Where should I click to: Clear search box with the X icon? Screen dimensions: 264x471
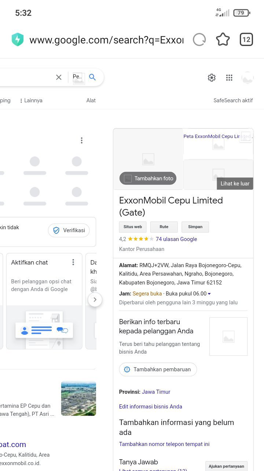click(59, 77)
